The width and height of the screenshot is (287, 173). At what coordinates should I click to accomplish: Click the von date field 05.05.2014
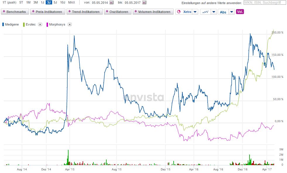coord(100,3)
